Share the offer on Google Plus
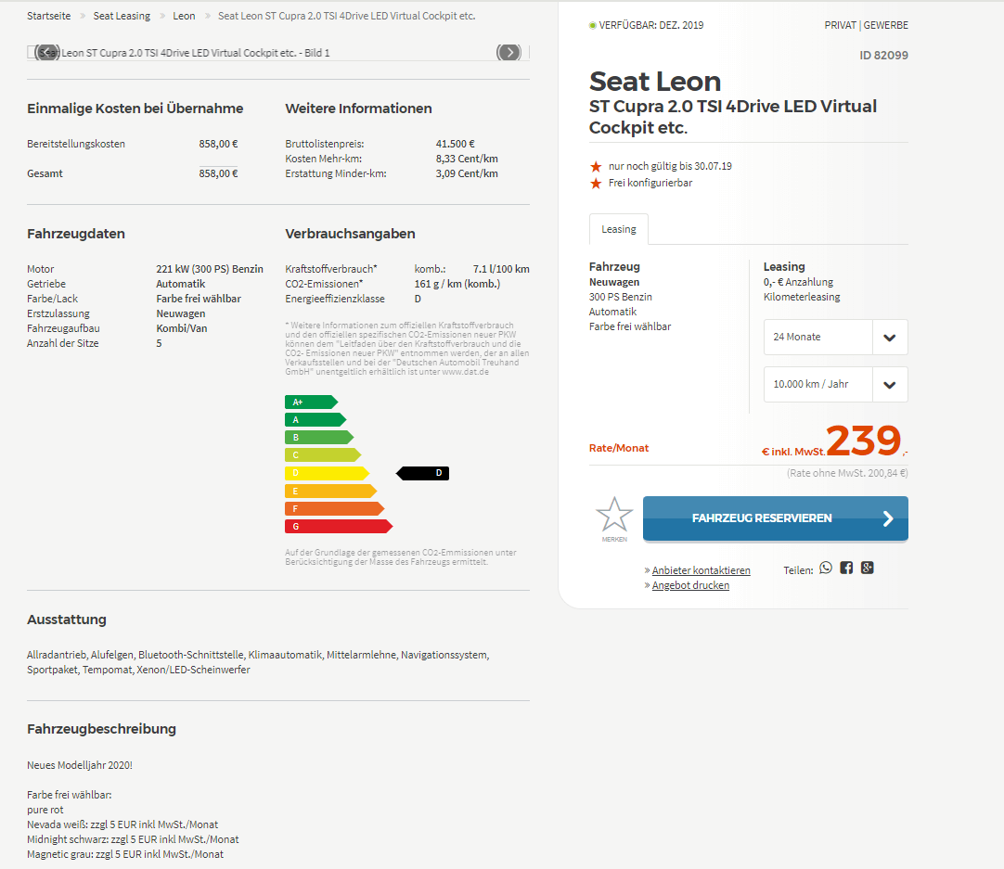 [868, 569]
